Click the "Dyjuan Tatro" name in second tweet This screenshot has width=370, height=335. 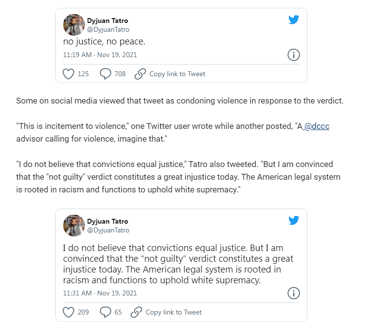[108, 221]
